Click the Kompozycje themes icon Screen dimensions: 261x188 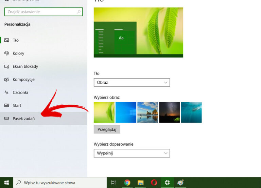click(x=6, y=80)
